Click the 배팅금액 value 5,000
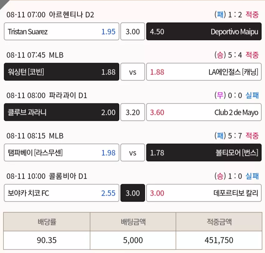The image size is (265, 253). 133,240
